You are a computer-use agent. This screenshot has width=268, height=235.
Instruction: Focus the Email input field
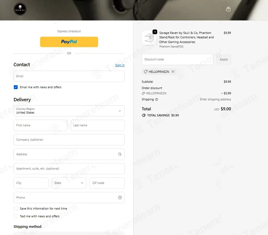pos(69,76)
